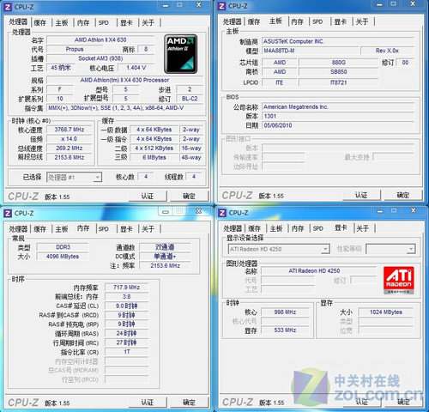Click the 3768.7 MHz core speed value
429x412 pixels.
[x=69, y=130]
